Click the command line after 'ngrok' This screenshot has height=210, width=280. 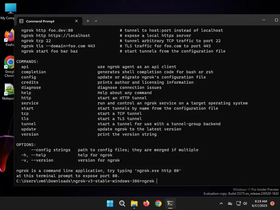point(157,181)
